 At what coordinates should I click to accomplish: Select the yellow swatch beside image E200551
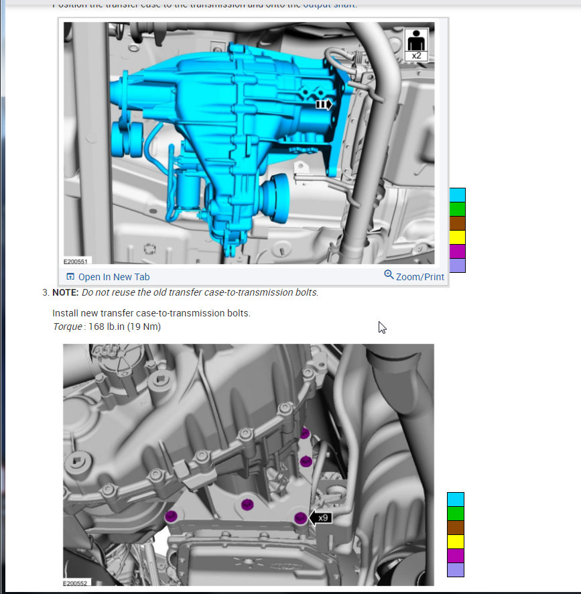click(x=457, y=237)
